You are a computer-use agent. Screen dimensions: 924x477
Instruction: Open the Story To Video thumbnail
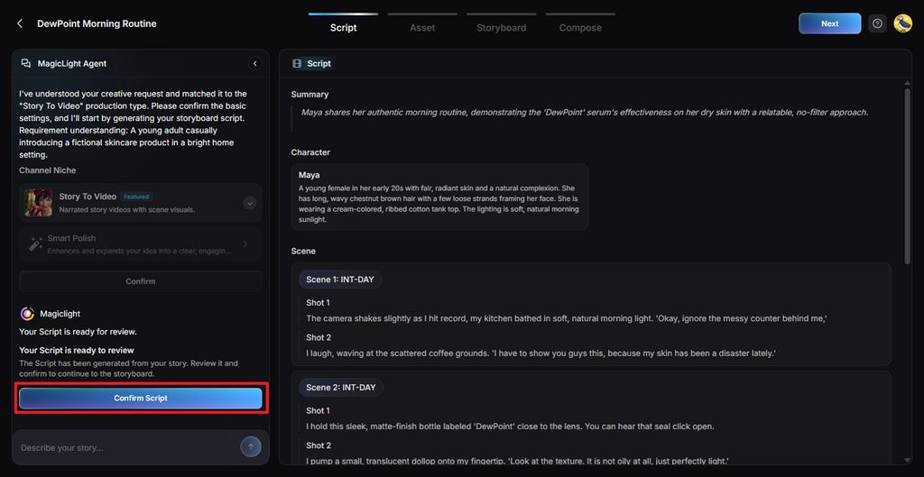(39, 203)
